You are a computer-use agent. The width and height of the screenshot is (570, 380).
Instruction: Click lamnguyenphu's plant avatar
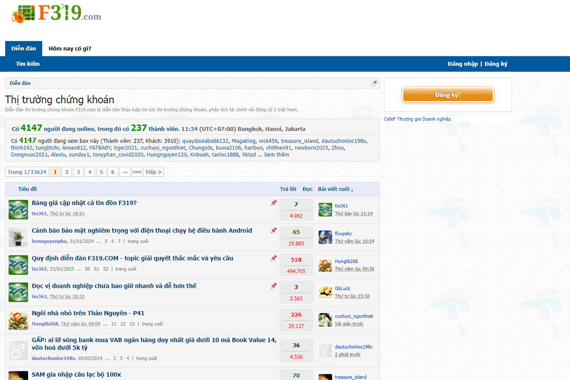click(19, 237)
